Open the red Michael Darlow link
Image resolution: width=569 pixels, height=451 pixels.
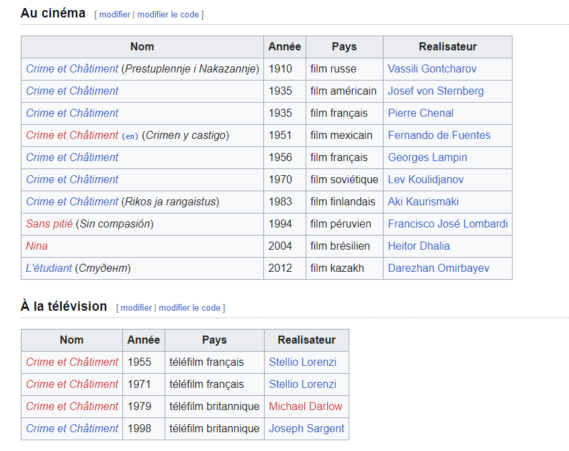tap(305, 407)
